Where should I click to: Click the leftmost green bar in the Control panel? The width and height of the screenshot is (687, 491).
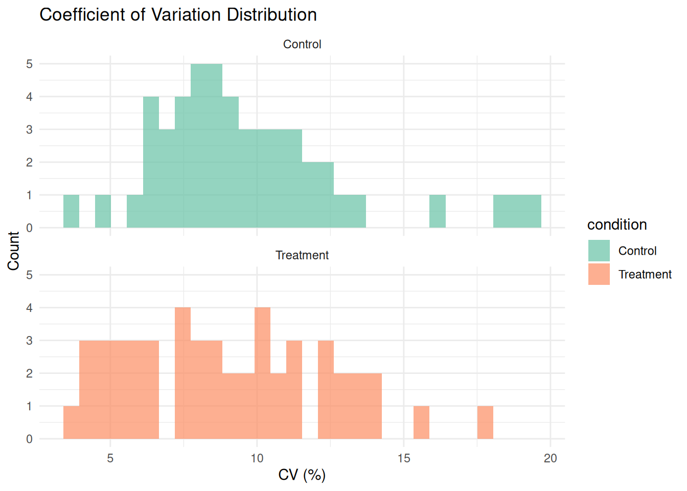coord(71,211)
